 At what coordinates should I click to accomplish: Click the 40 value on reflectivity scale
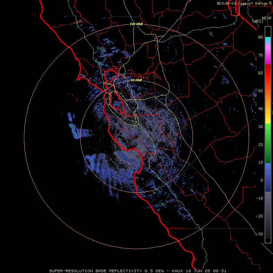[x=261, y=109]
